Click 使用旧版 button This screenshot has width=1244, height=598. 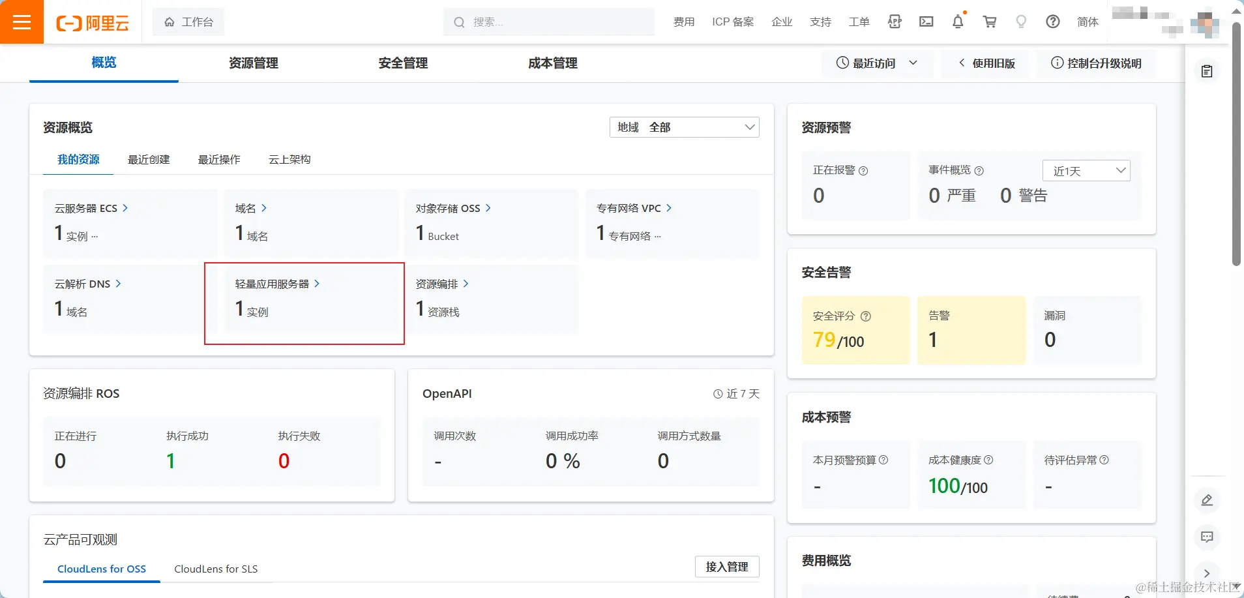click(x=985, y=63)
